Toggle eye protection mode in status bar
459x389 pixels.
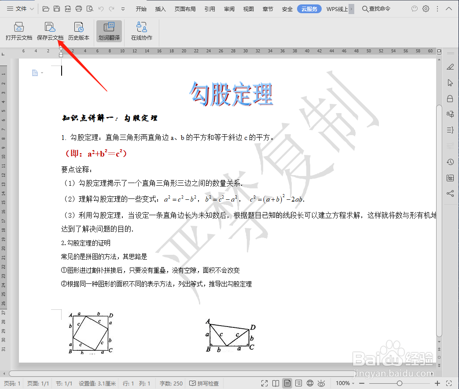click(x=321, y=383)
